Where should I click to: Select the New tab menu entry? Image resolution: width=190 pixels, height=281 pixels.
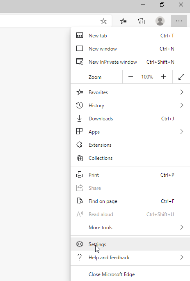coord(130,35)
